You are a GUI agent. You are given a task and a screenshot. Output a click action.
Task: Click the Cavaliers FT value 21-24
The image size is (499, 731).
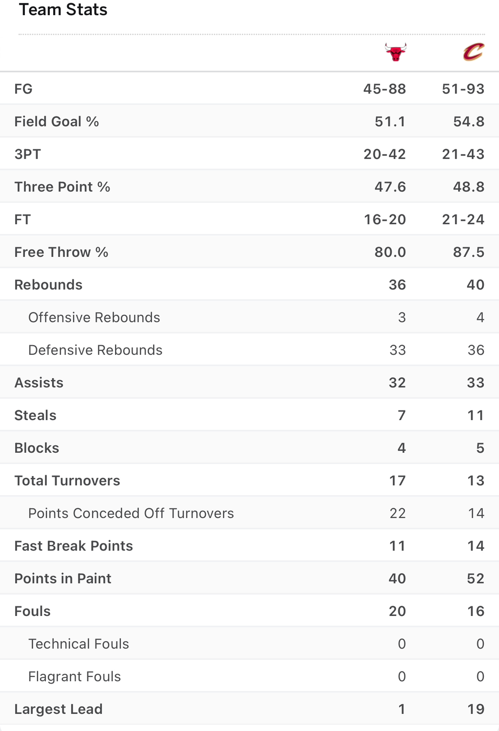(463, 219)
